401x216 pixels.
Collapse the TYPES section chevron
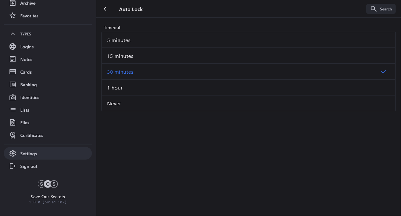pos(13,34)
